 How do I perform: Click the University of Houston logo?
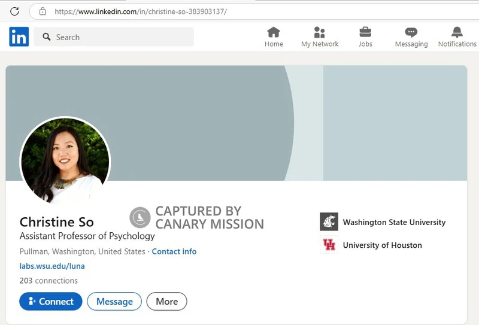tap(329, 245)
